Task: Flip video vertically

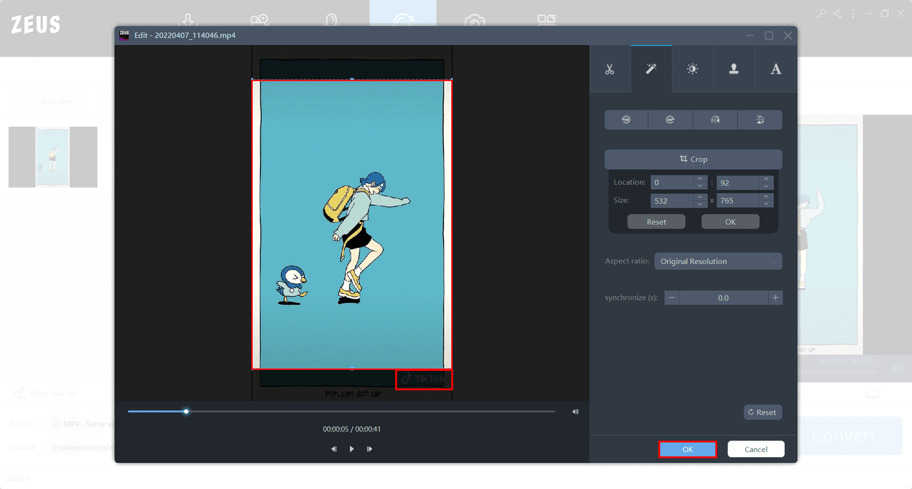Action: 760,120
